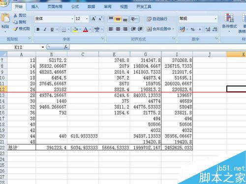Toggle Italic formatting
This screenshot has width=246, height=184.
45,29
